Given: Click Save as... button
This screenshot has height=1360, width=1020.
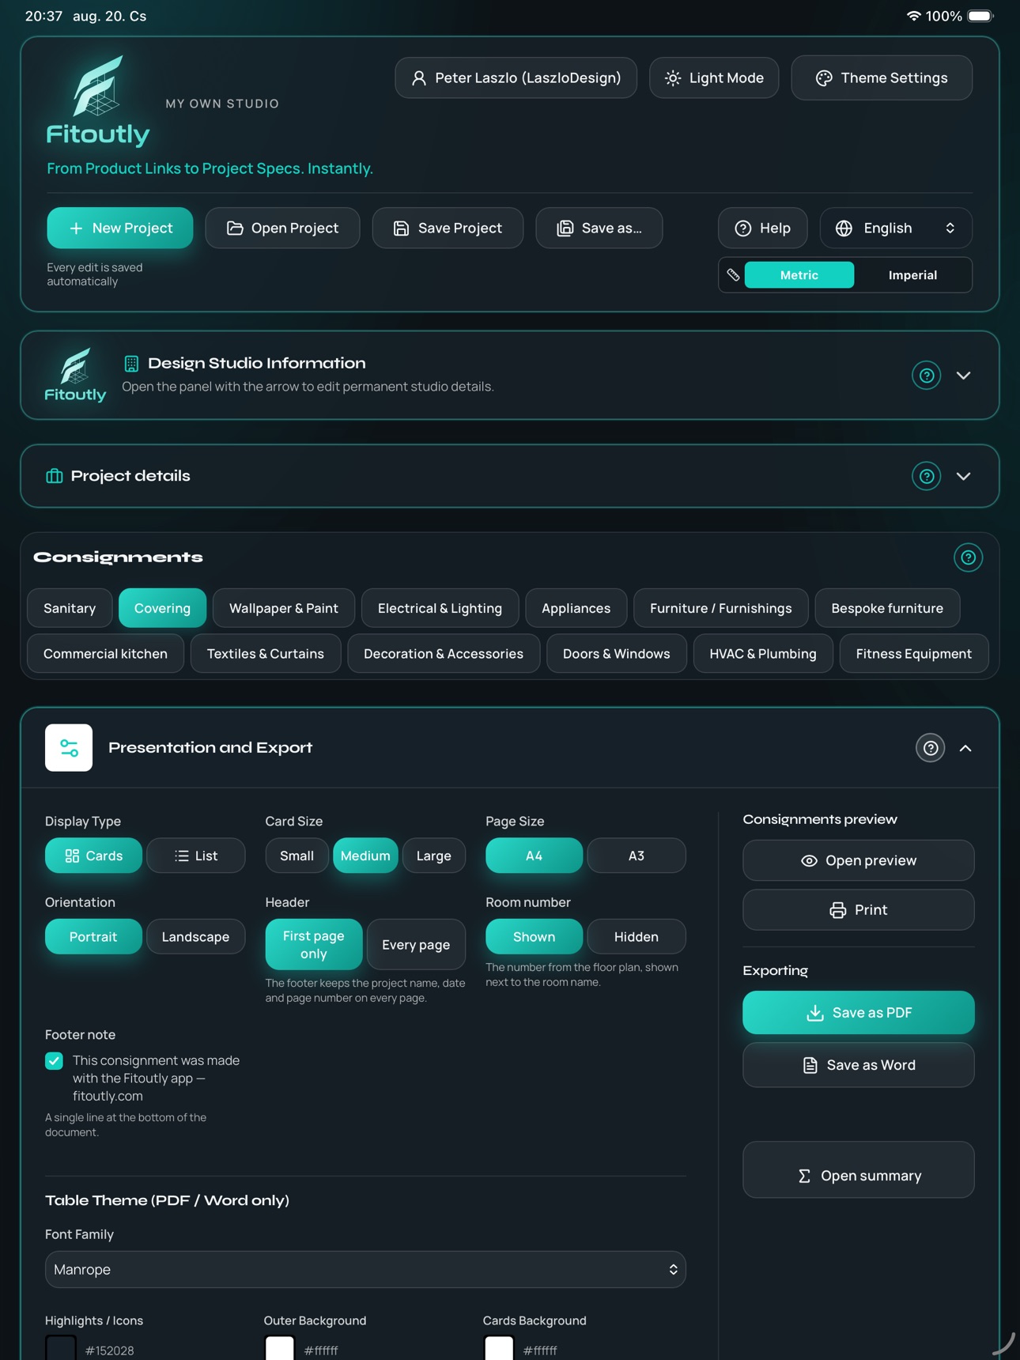Looking at the screenshot, I should [x=599, y=228].
